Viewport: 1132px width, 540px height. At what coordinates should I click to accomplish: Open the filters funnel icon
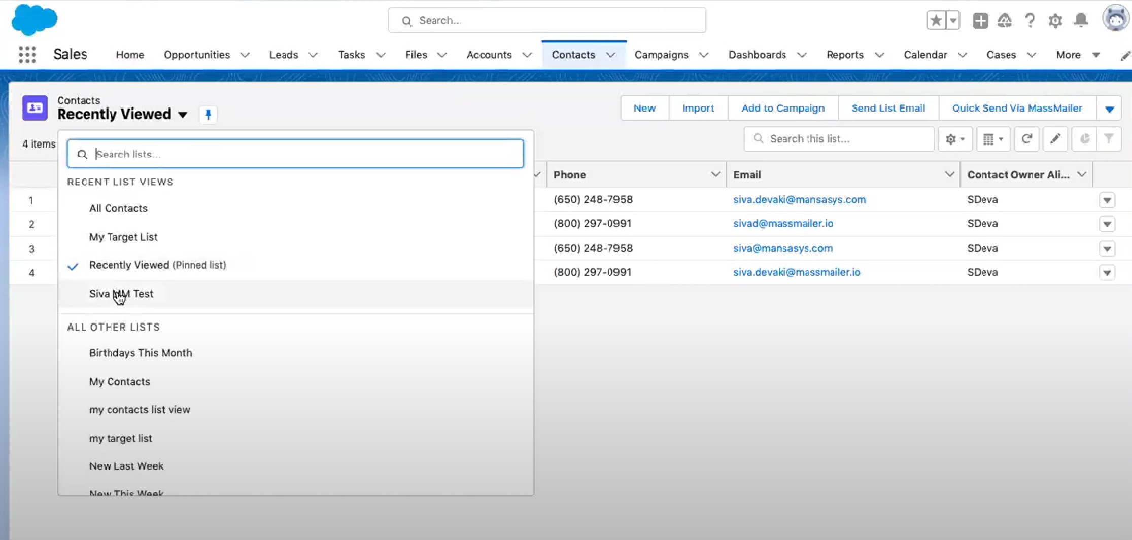click(1109, 139)
